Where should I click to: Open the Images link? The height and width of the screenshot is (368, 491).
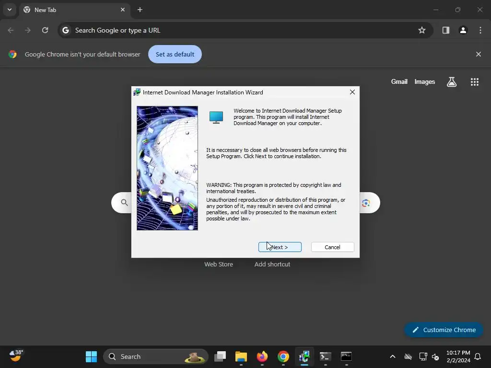[x=425, y=81]
